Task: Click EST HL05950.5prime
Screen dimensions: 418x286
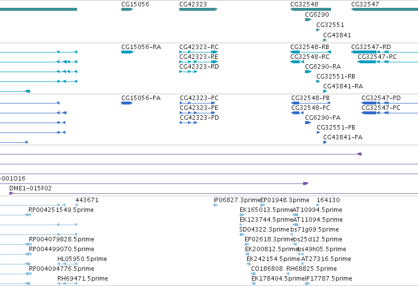Action: [82, 260]
